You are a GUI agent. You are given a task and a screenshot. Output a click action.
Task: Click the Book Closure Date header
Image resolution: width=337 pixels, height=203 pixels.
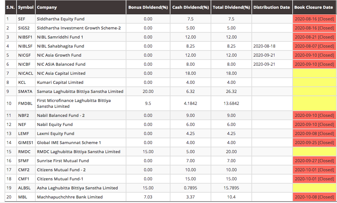click(313, 7)
